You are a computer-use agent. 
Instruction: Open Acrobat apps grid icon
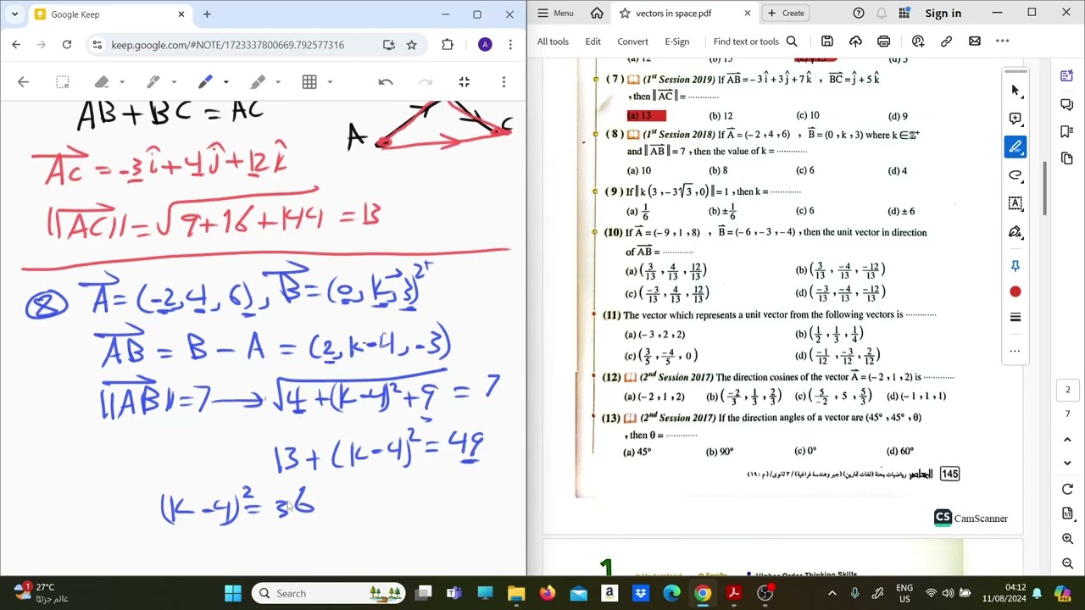tap(904, 14)
